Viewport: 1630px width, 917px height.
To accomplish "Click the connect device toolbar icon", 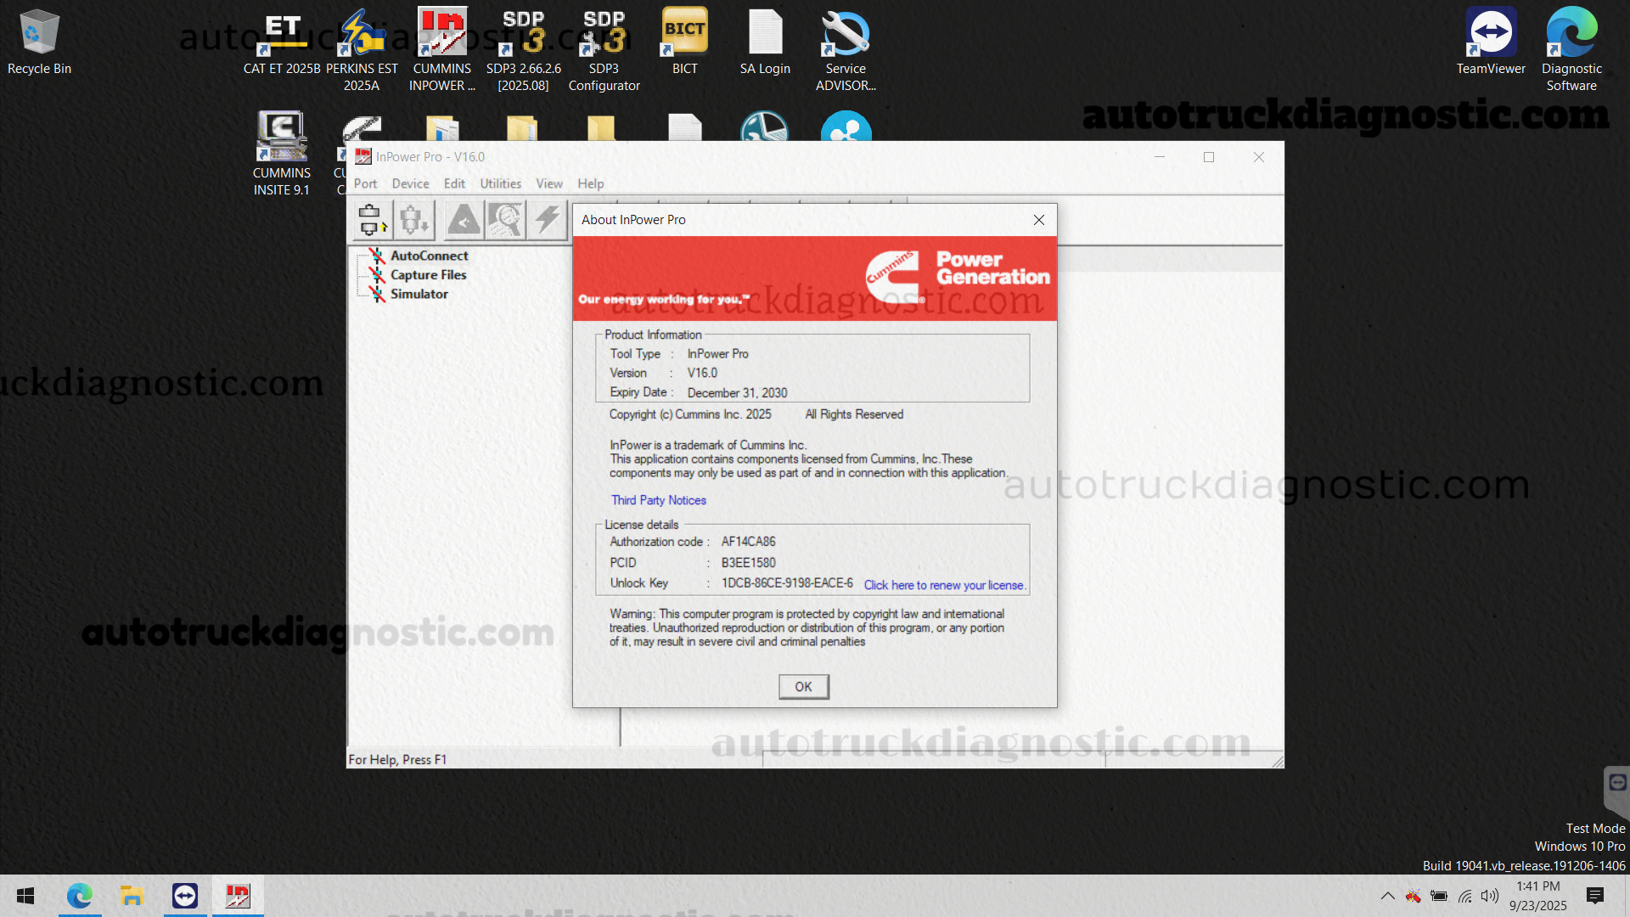I will click(372, 220).
